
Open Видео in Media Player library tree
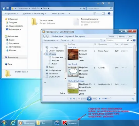pyautogui.click(x=50, y=67)
